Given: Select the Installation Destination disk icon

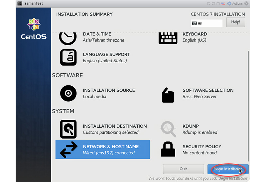Looking at the screenshot, I should [x=68, y=129].
